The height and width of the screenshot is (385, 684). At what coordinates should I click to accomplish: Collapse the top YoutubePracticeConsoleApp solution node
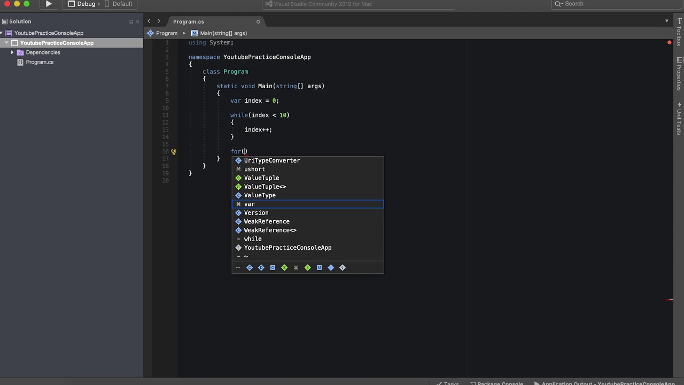coord(2,33)
